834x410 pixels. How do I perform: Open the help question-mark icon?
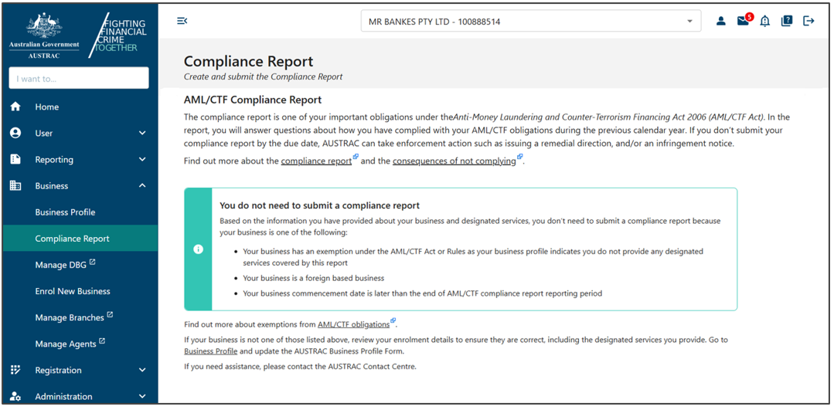[787, 22]
